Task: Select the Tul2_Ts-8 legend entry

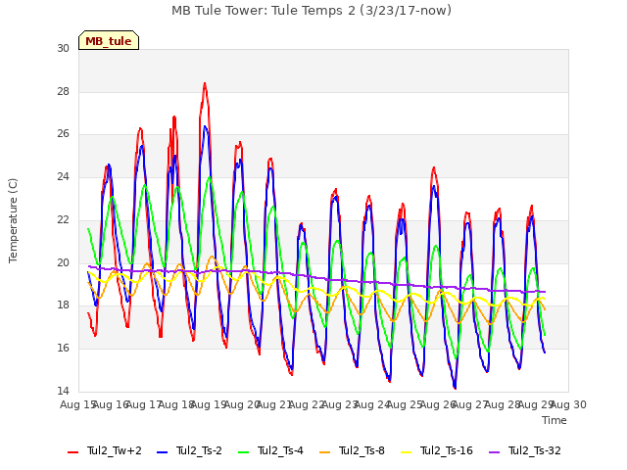Action: [x=352, y=450]
